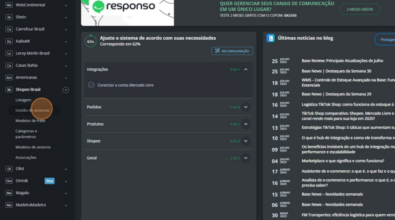Image resolution: width=395 pixels, height=220 pixels.
Task: Select Categorias e parâmetros menu item
Action: [26, 134]
